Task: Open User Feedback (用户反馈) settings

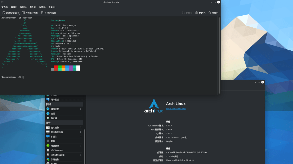Action: pyautogui.click(x=54, y=100)
